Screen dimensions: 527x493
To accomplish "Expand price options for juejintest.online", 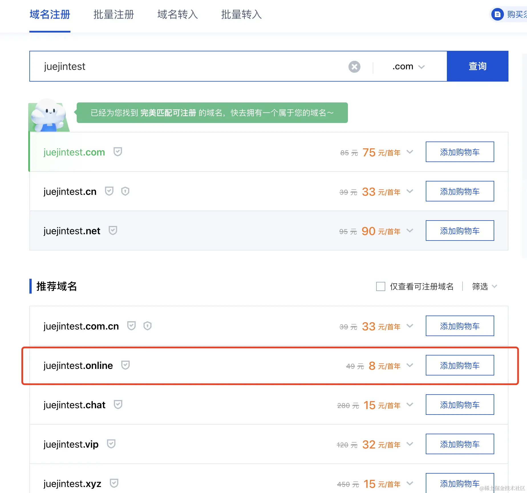I will tap(410, 365).
